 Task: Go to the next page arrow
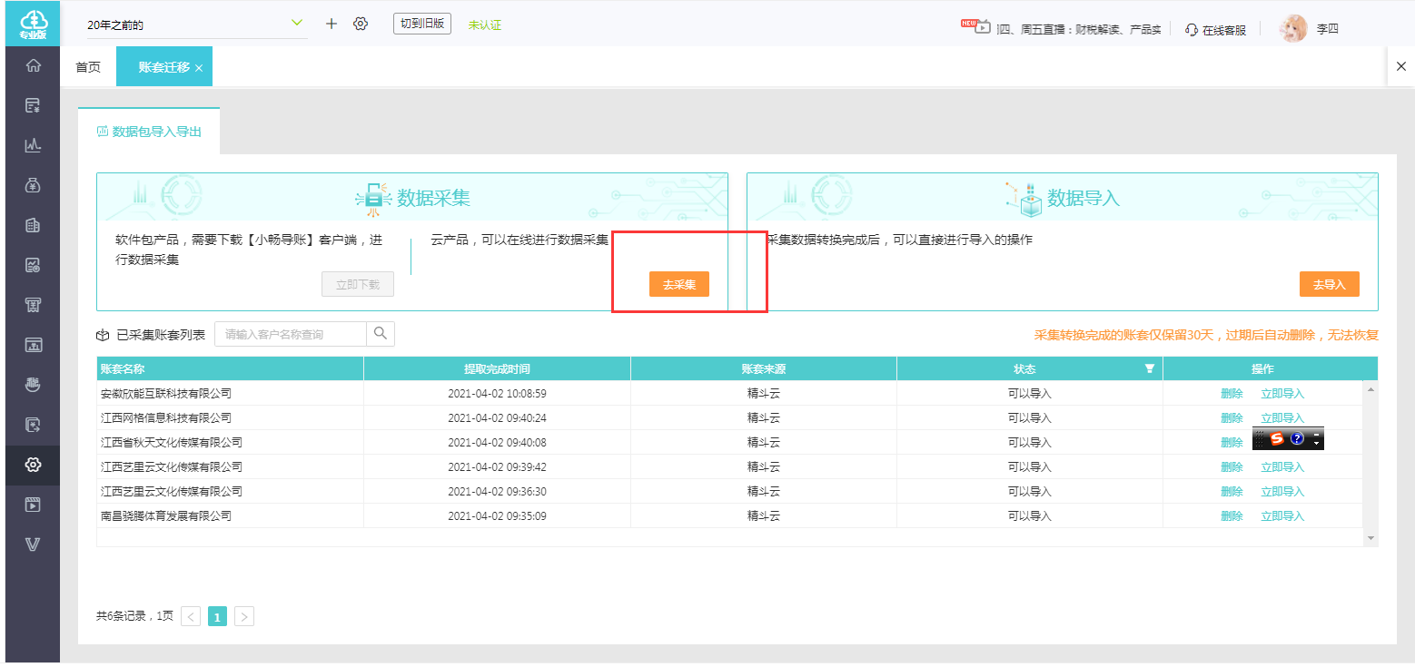(x=244, y=617)
